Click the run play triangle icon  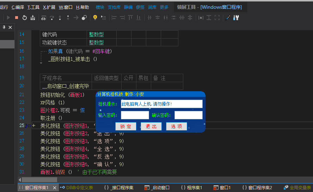click(8, 18)
